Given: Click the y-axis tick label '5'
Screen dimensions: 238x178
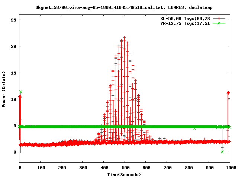Looking at the screenshot, I should point(15,126).
